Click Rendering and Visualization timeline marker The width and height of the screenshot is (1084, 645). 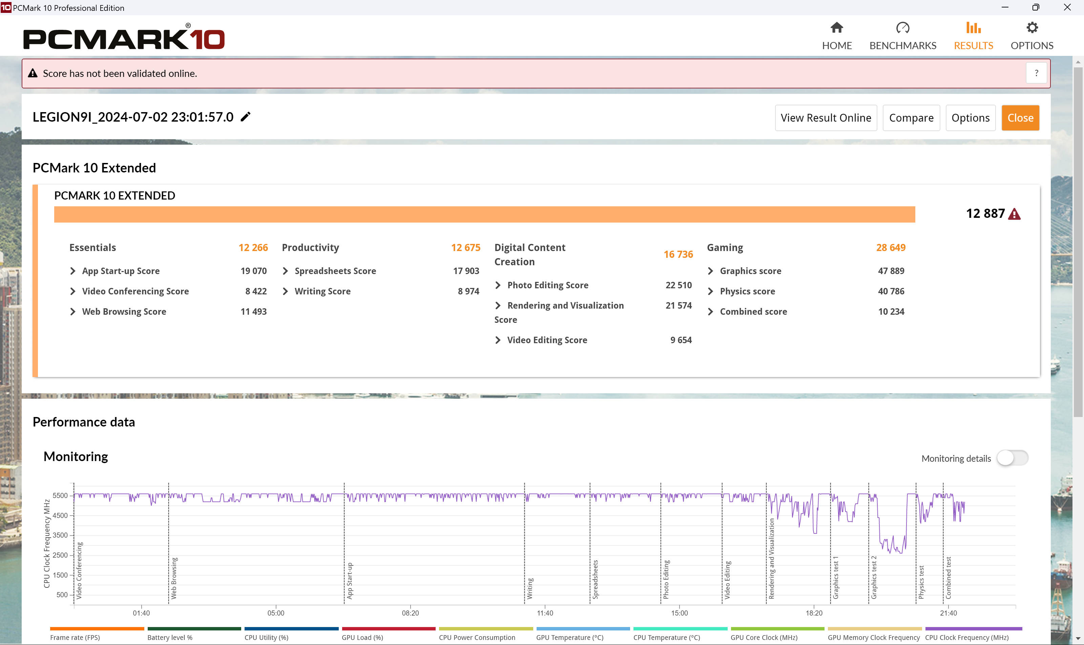(x=771, y=559)
